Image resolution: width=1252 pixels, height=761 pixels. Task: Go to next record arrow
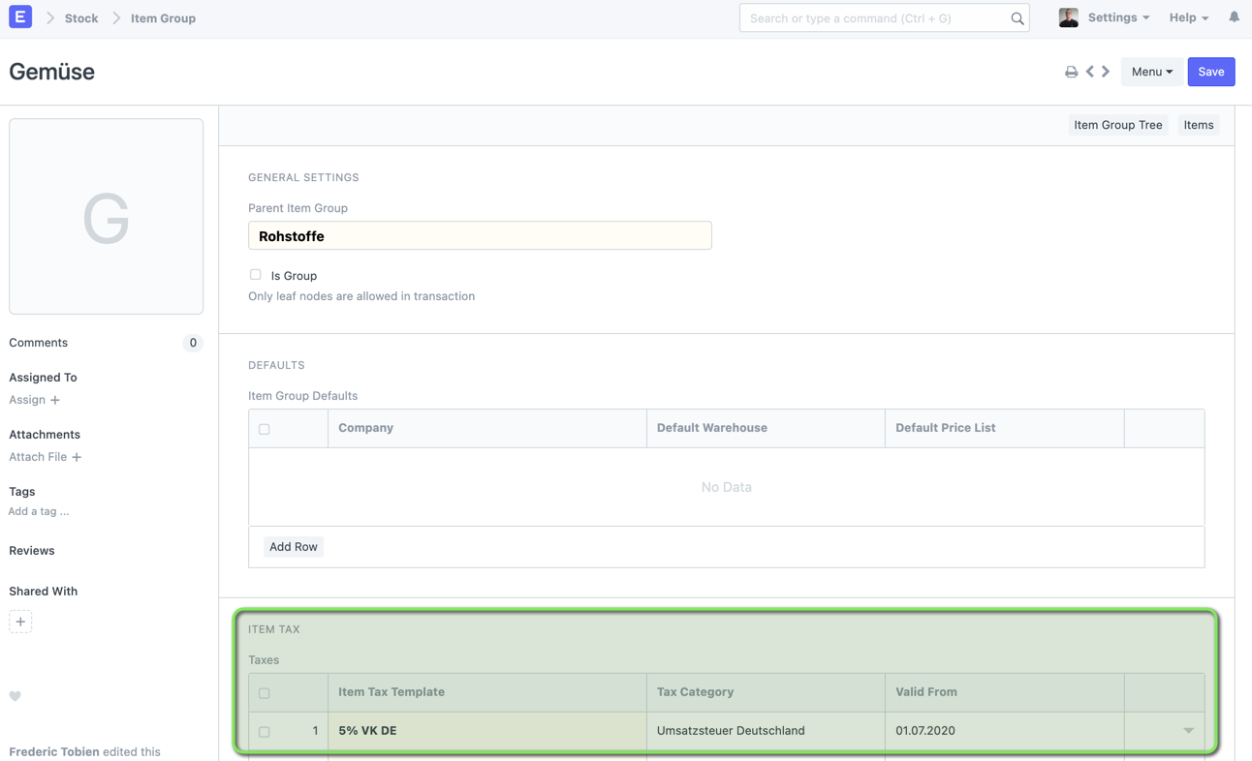click(1106, 72)
